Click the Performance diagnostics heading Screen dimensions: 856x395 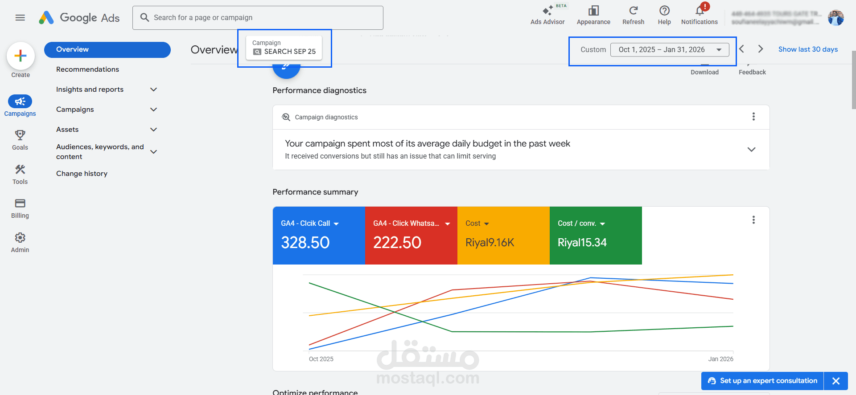click(x=319, y=90)
